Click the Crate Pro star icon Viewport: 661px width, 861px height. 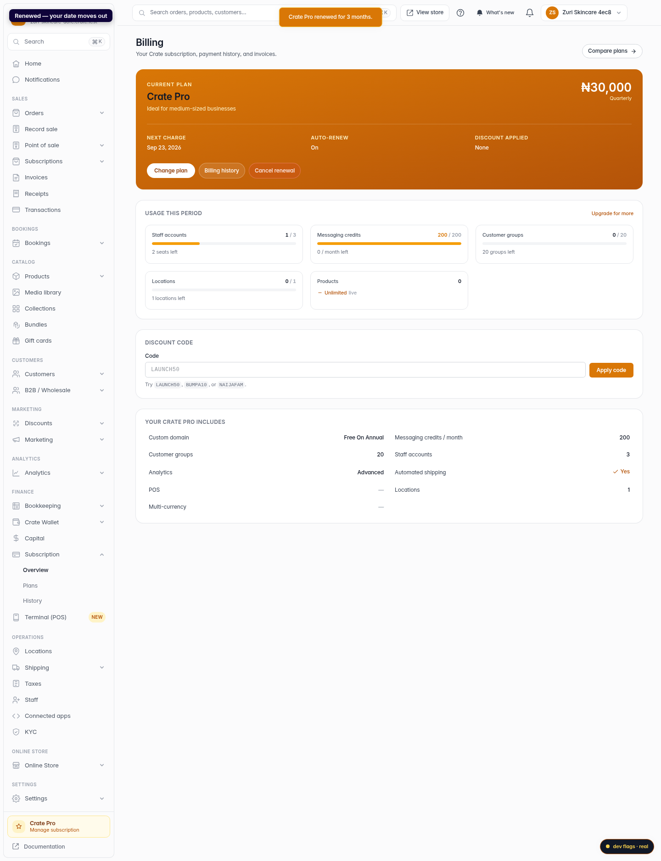coord(19,827)
